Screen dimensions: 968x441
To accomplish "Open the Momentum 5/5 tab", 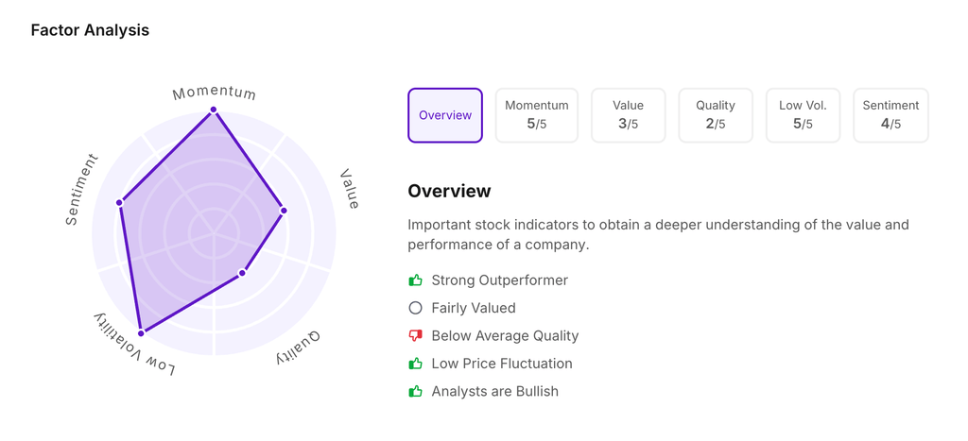I will click(537, 115).
